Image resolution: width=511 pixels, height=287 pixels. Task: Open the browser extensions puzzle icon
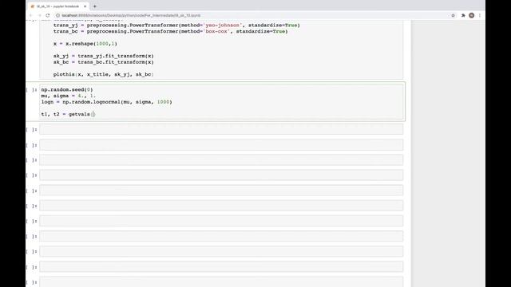463,15
